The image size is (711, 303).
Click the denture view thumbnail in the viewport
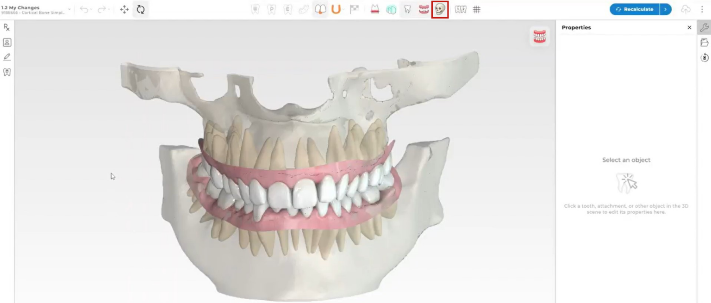539,35
